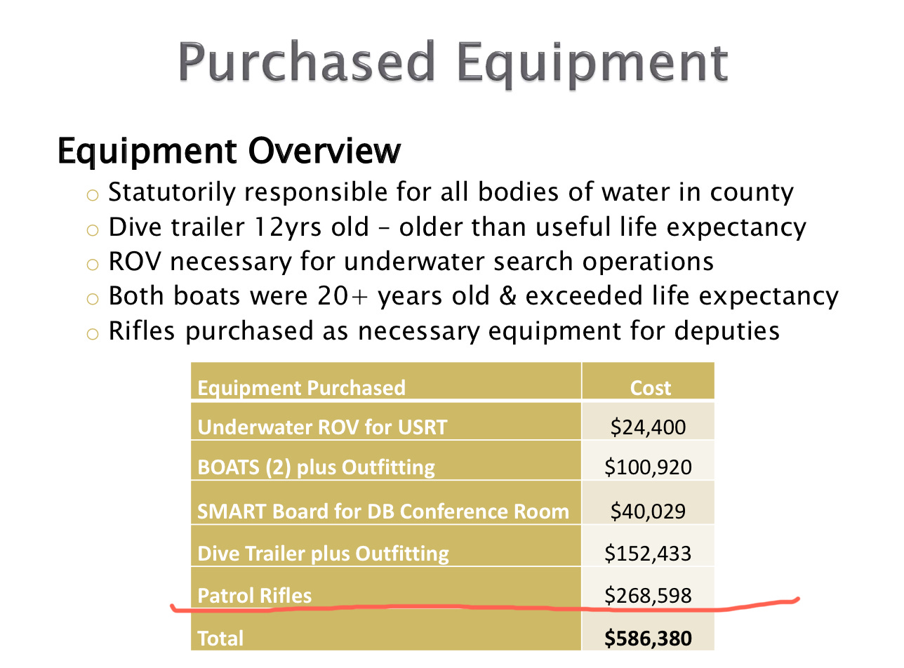This screenshot has height=668, width=904.
Task: Select the Equipment Overview heading
Action: click(230, 150)
